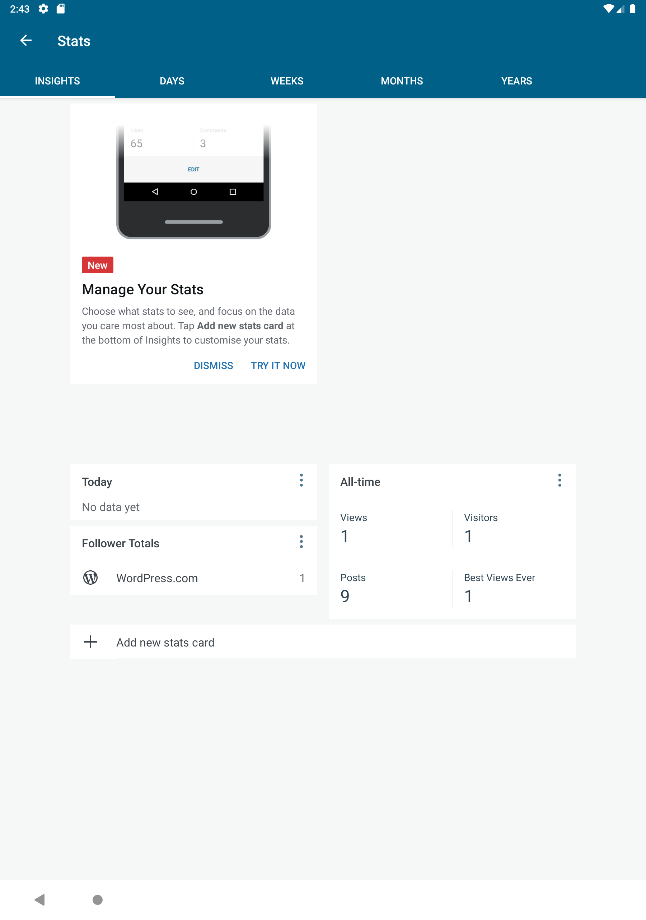
Task: Switch to the Years tab
Action: point(517,81)
